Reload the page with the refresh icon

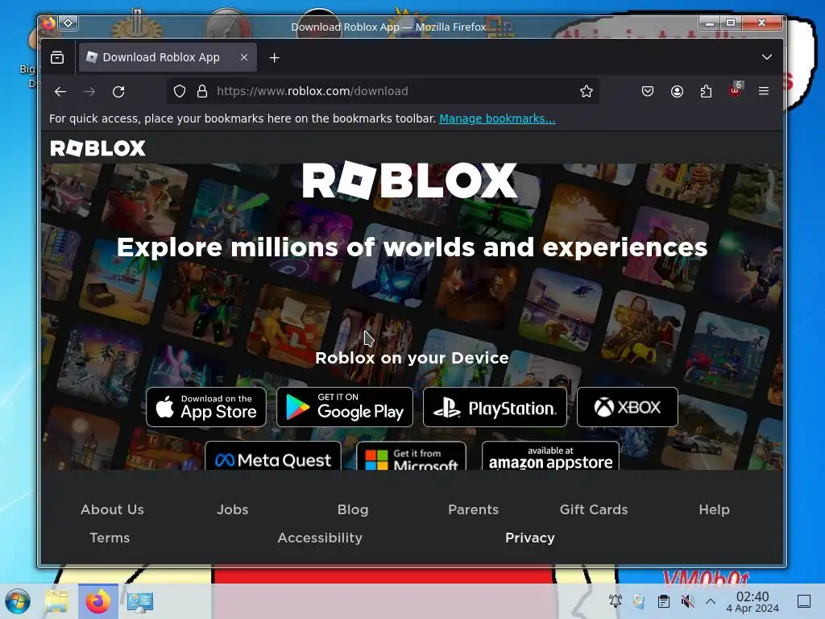click(118, 92)
